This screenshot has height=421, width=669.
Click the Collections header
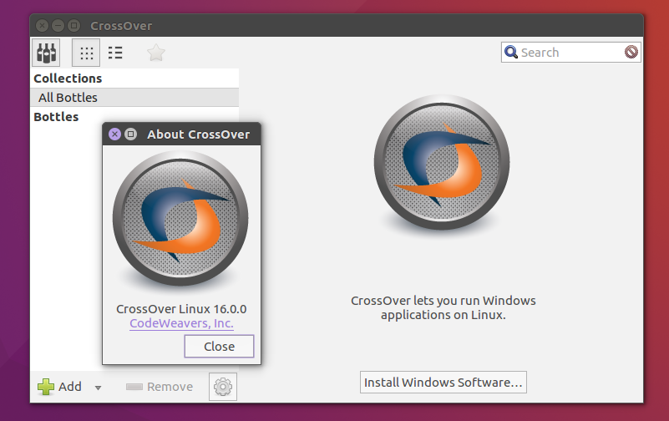click(68, 79)
